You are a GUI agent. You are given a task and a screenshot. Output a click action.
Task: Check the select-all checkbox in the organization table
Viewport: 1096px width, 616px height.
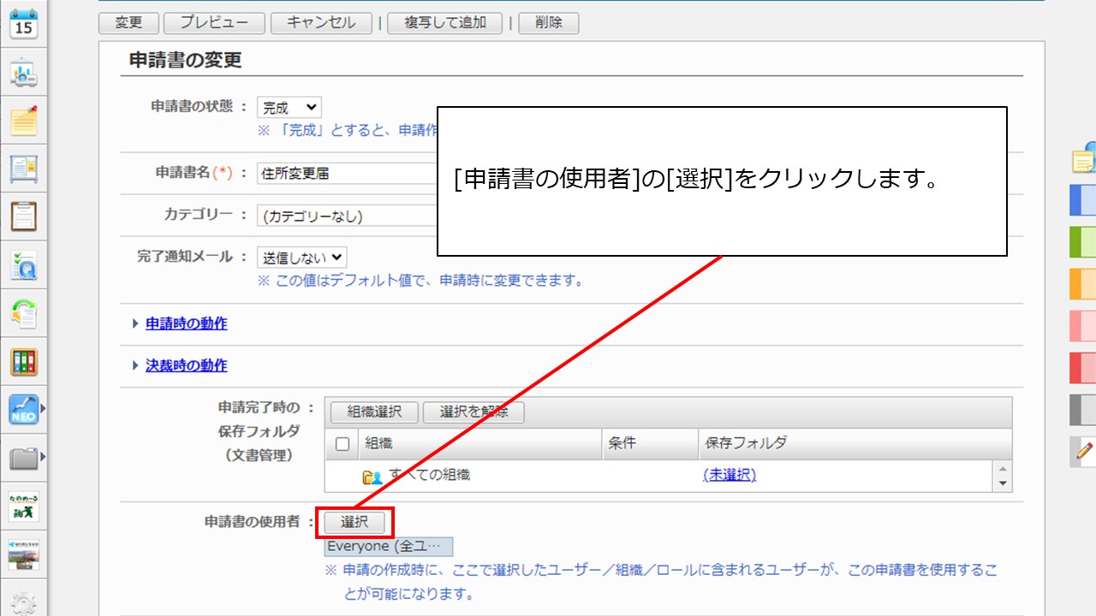342,443
